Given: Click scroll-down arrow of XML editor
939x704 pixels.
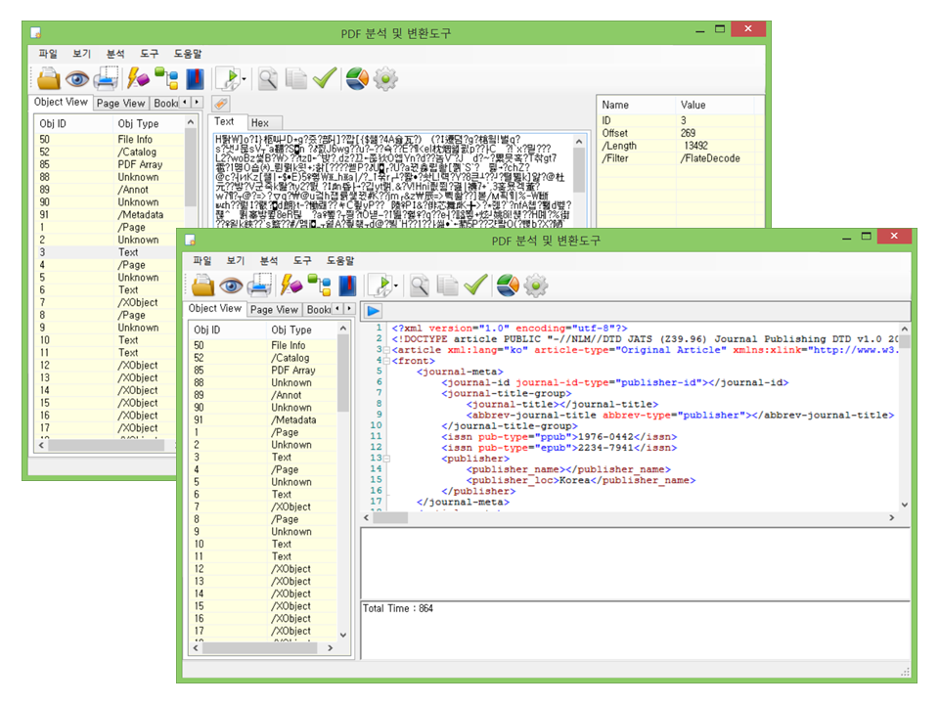Looking at the screenshot, I should [904, 505].
